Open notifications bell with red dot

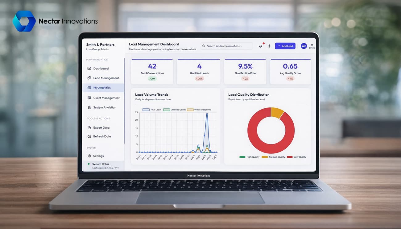coord(261,46)
